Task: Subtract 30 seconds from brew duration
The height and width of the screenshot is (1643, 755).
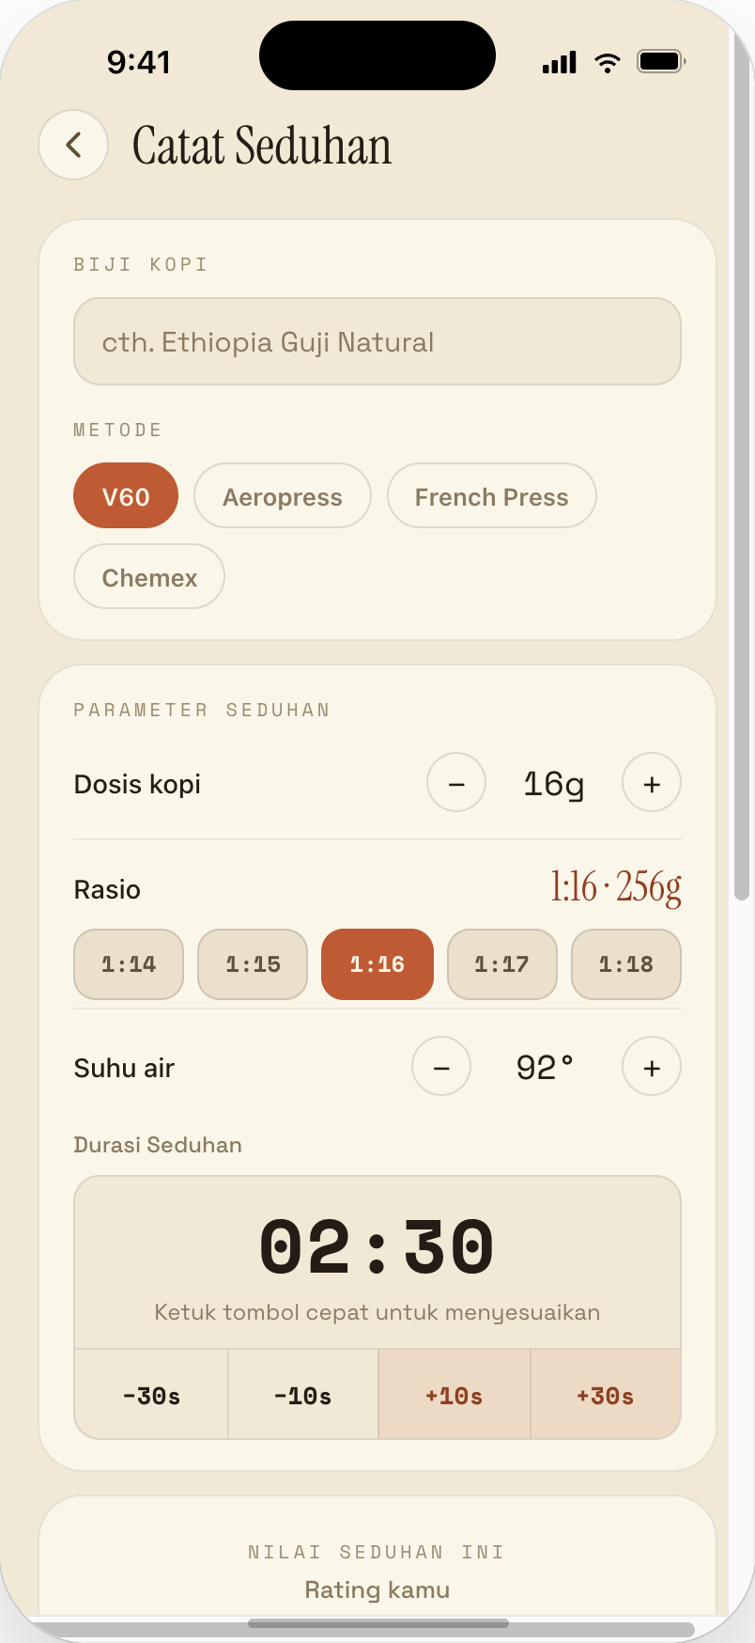Action: [151, 1395]
